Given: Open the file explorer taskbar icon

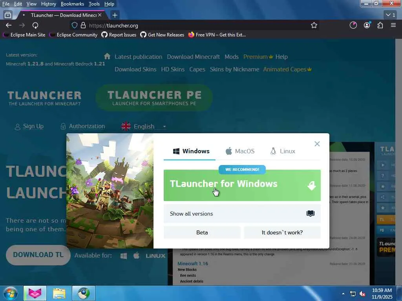Looking at the screenshot, I should tap(59, 293).
